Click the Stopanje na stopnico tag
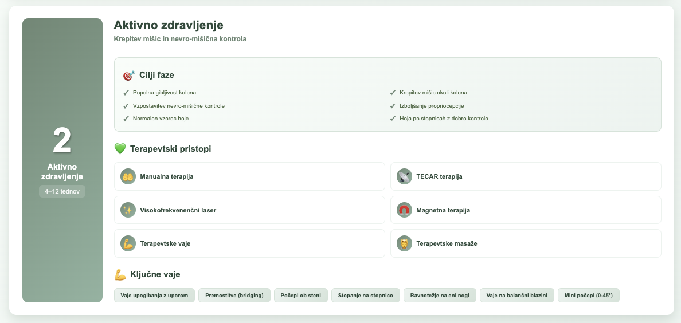 pos(366,295)
